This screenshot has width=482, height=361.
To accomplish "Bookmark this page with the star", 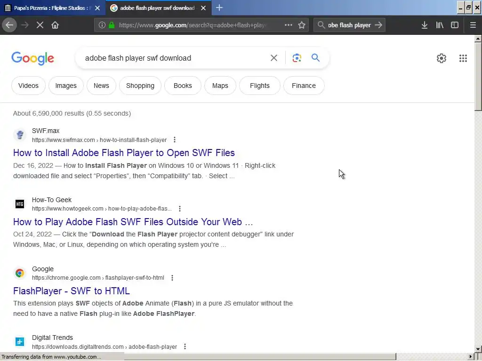I will 302,25.
